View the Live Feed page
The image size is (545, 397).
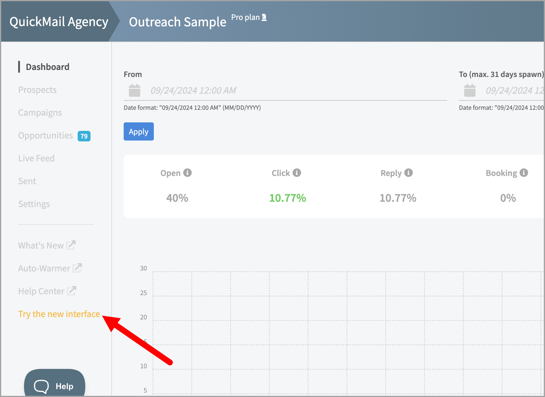36,158
